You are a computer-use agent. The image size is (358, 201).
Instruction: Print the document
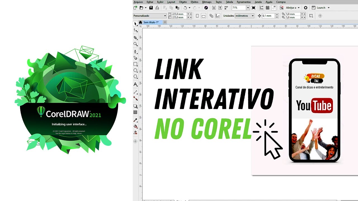[x=157, y=8]
